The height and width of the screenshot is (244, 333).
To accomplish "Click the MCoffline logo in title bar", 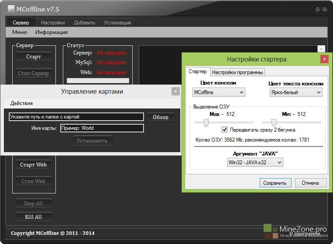I will [11, 9].
